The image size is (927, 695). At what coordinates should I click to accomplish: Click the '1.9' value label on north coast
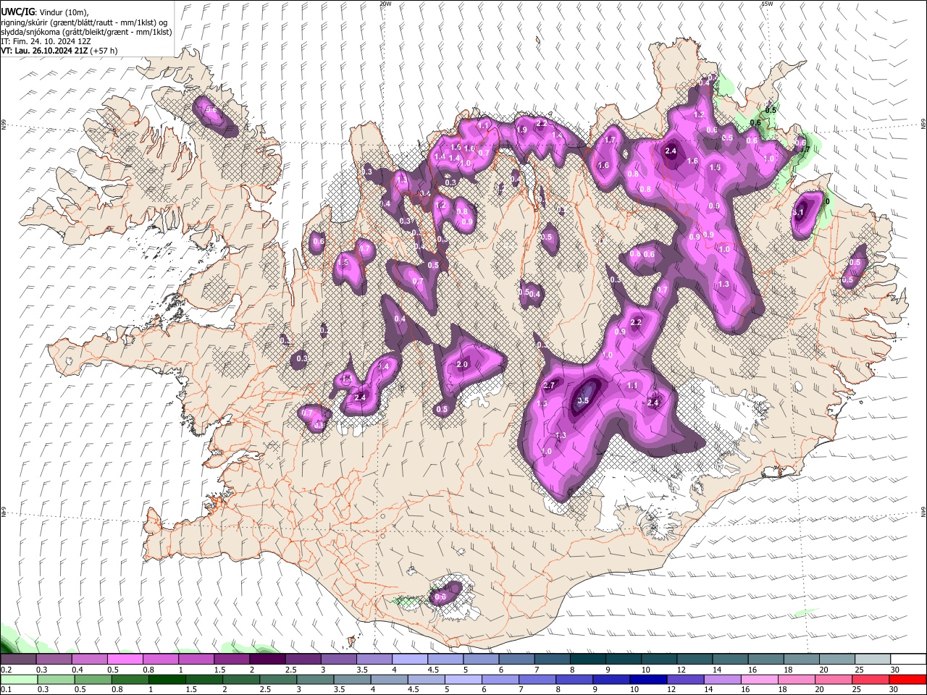(521, 130)
